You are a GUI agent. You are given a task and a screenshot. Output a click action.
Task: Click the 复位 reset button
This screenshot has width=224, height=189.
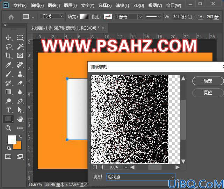pyautogui.click(x=208, y=93)
